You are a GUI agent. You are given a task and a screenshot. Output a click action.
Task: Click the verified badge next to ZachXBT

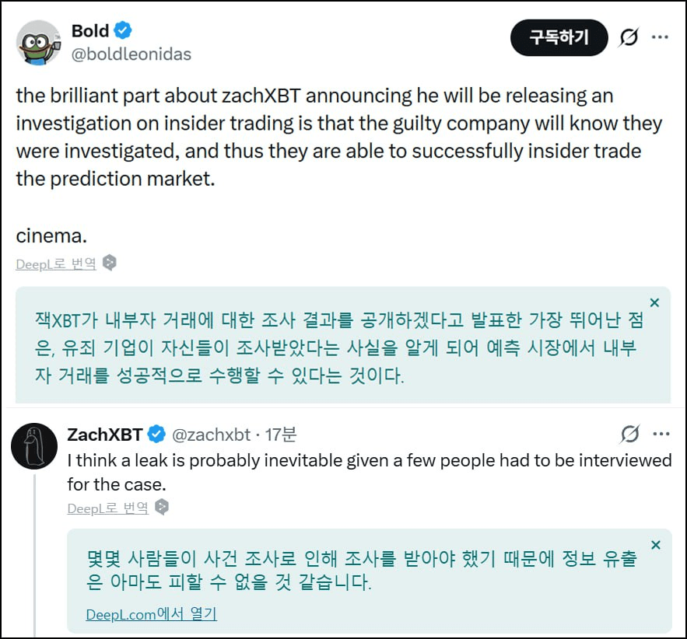156,434
